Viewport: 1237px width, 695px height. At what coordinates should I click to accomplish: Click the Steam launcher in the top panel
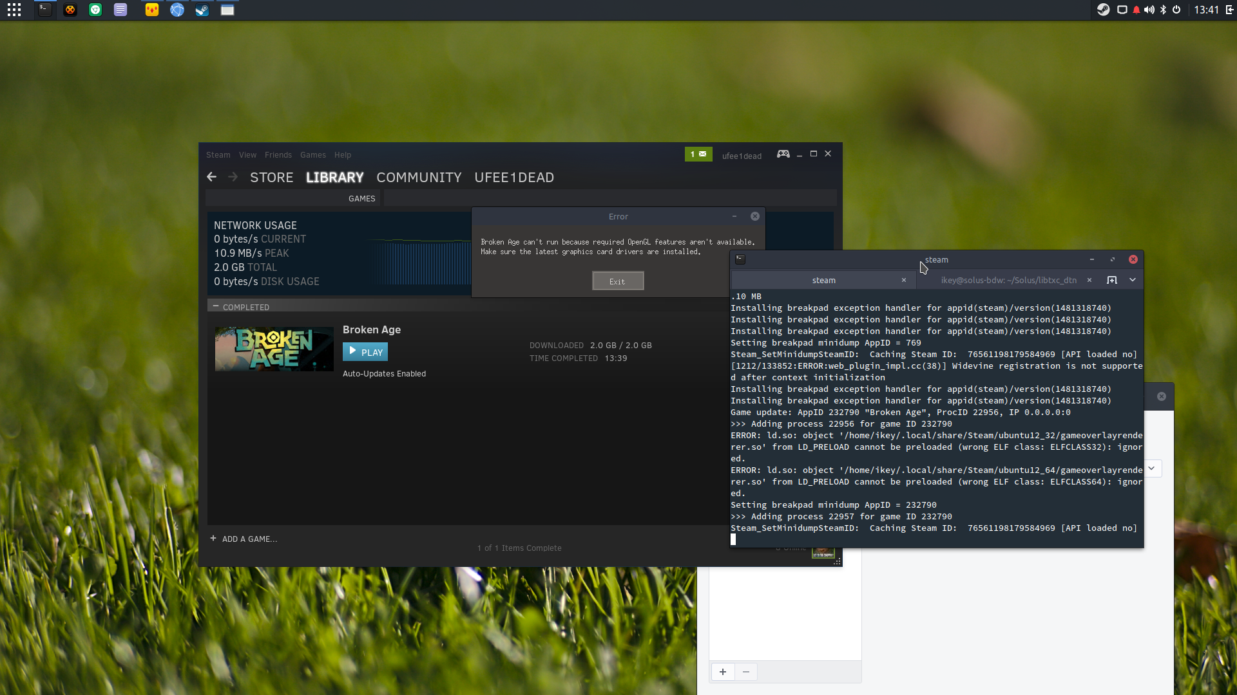202,10
